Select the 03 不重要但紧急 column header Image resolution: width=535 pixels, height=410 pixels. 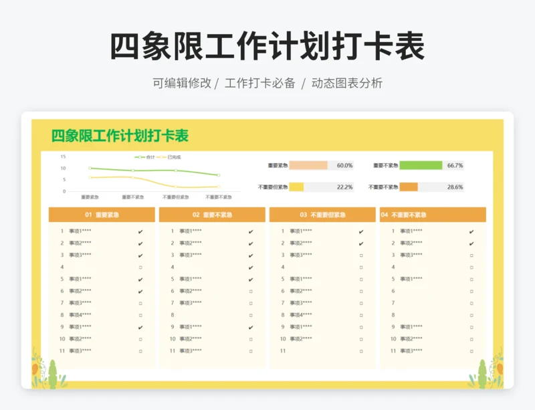point(323,215)
